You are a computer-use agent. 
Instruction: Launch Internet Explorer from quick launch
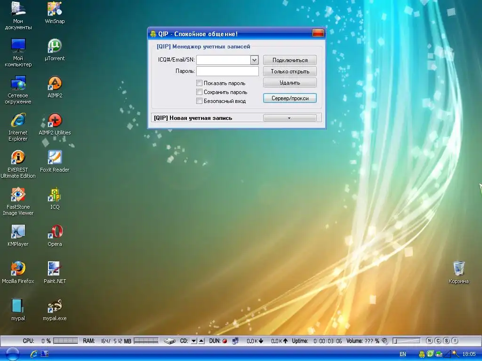click(x=33, y=354)
